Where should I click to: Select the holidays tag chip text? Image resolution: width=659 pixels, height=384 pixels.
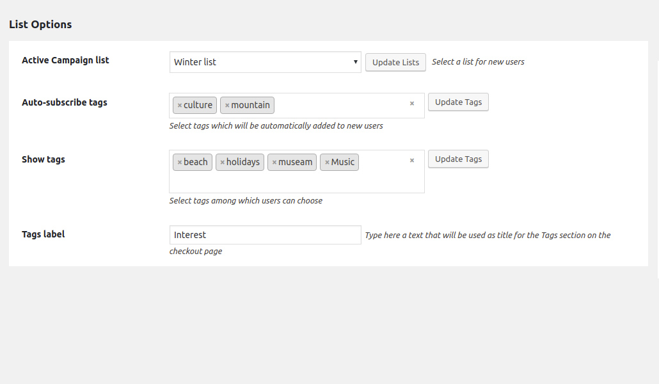point(243,162)
